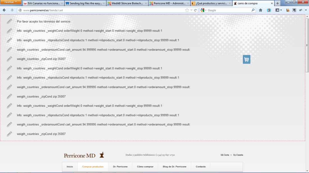The width and height of the screenshot is (309, 173).
Task: Click pencil icon beside 'Por favor acepte' message
Action: coord(9,21)
